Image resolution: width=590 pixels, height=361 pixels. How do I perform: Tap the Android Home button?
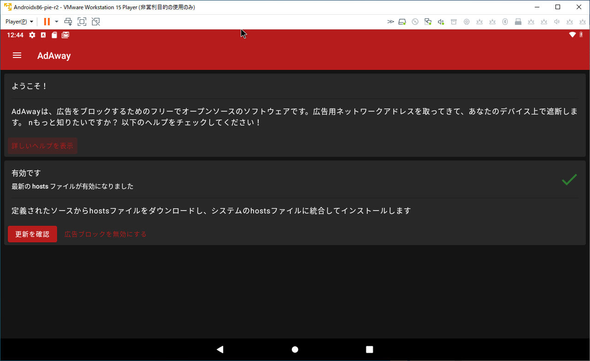295,349
